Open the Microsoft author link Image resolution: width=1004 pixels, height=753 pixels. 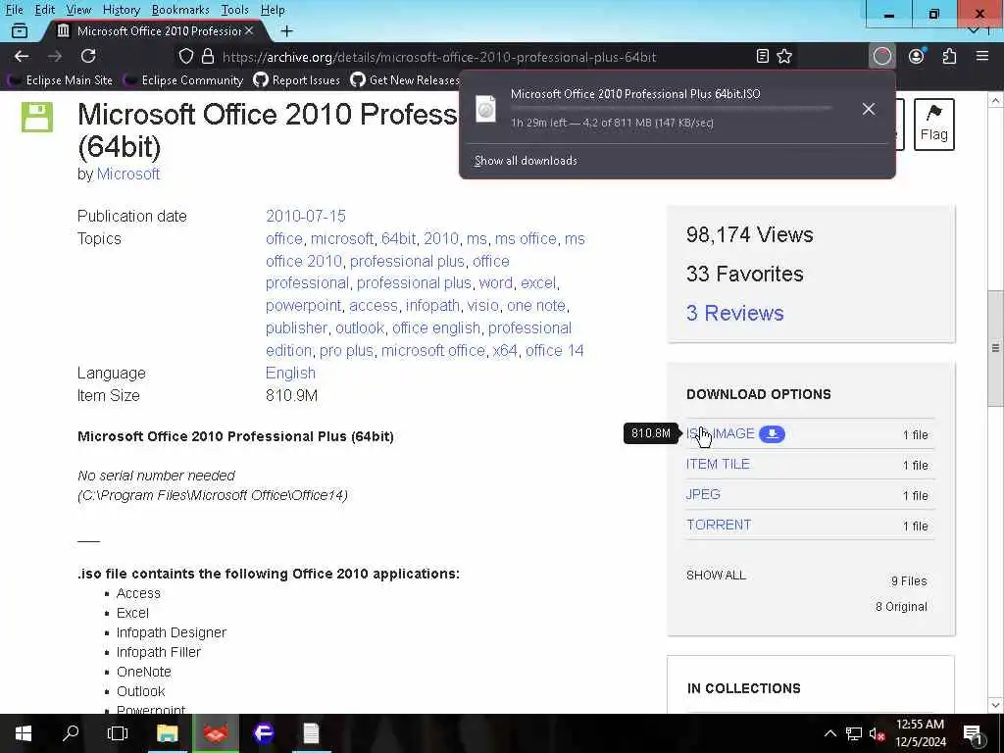[128, 175]
